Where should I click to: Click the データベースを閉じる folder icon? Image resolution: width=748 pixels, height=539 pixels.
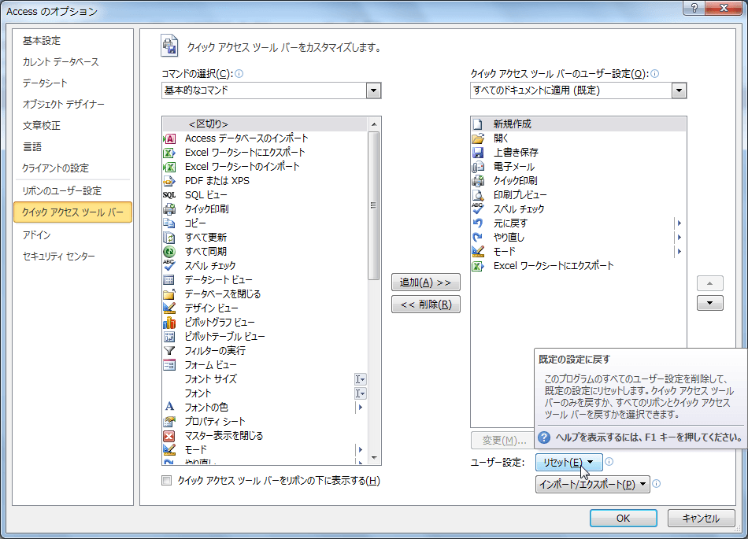point(169,294)
